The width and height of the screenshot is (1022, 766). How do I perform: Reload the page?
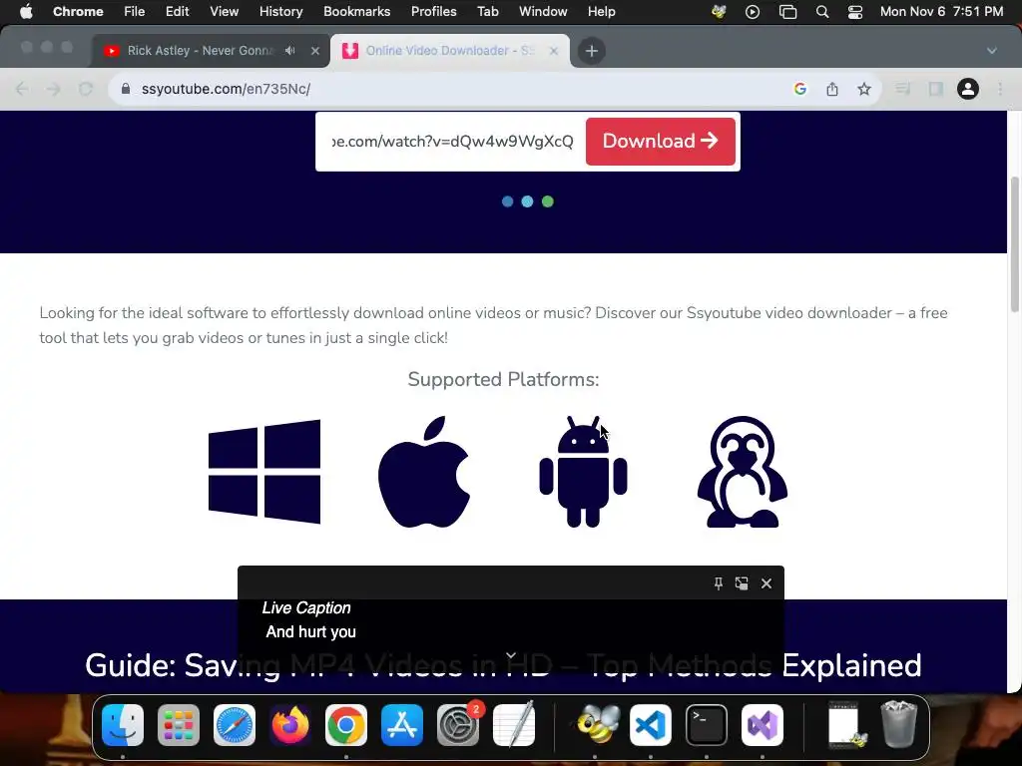86,89
